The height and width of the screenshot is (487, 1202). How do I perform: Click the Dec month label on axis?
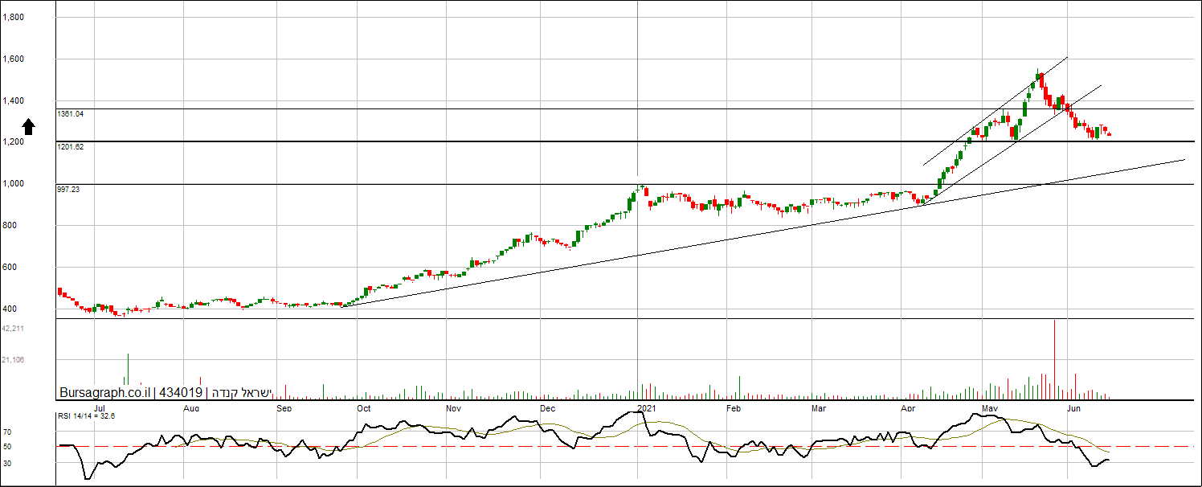[x=548, y=408]
